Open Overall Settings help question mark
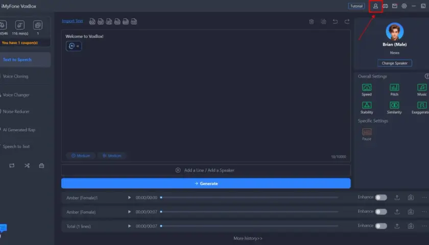Image resolution: width=429 pixels, height=245 pixels. click(x=426, y=76)
